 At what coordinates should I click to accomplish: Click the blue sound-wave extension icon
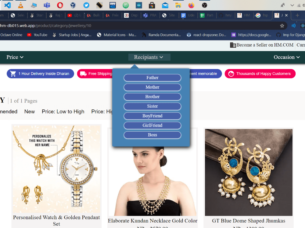coord(293,26)
